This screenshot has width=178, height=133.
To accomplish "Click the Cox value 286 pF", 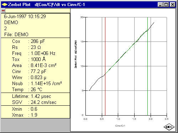I will 38,41.
